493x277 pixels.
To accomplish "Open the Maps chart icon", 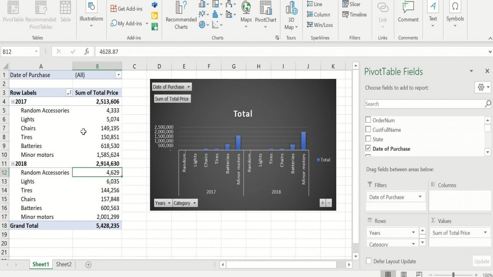I will (246, 8).
